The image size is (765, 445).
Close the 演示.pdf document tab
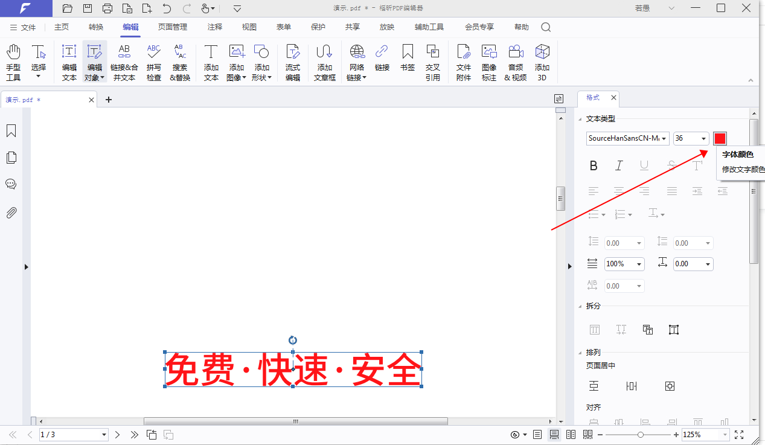[x=91, y=100]
